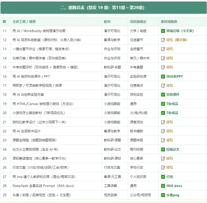Click the memo icon in row 25 课标解读落地

[x=163, y=159]
